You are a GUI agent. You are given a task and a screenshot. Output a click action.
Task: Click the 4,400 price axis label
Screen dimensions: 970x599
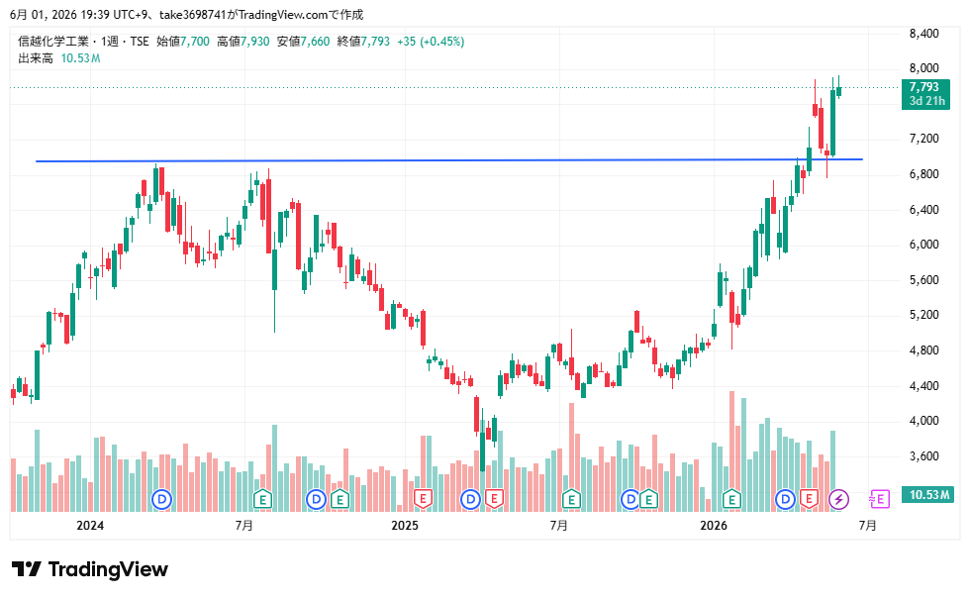[x=923, y=386]
